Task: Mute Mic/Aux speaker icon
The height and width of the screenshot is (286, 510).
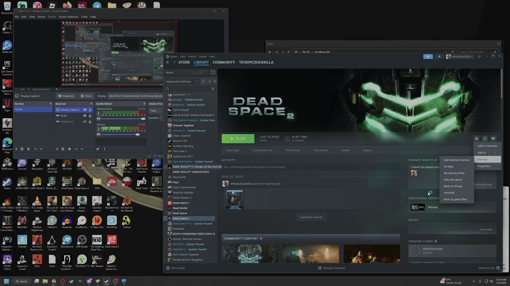Action: pyautogui.click(x=98, y=135)
